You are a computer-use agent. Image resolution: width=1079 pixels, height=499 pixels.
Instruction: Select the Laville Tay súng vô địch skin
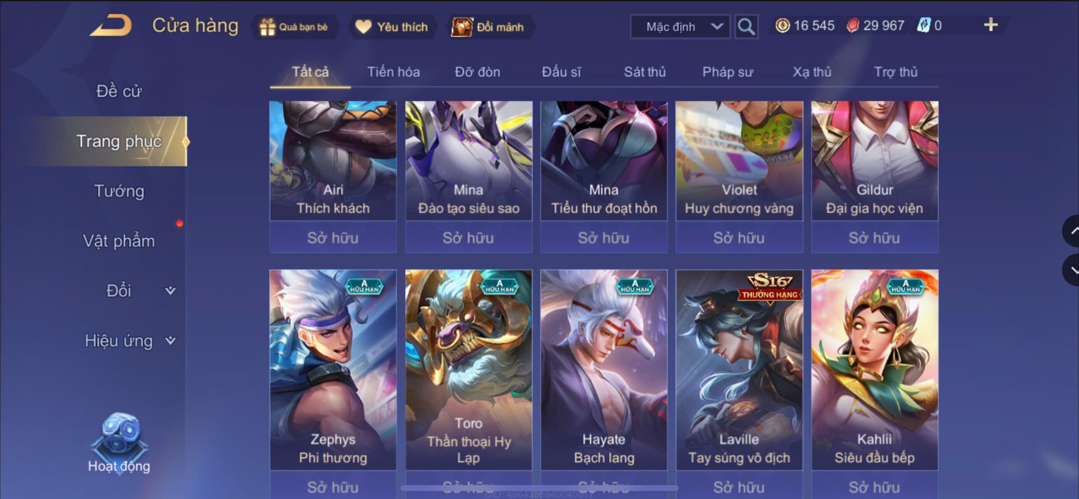click(739, 370)
